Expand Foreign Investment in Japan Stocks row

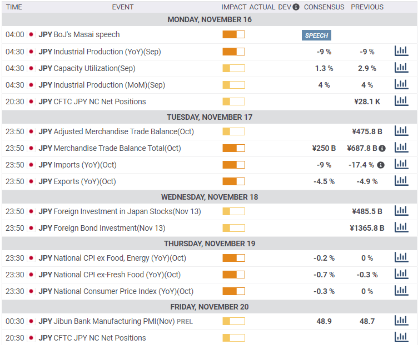click(x=127, y=211)
